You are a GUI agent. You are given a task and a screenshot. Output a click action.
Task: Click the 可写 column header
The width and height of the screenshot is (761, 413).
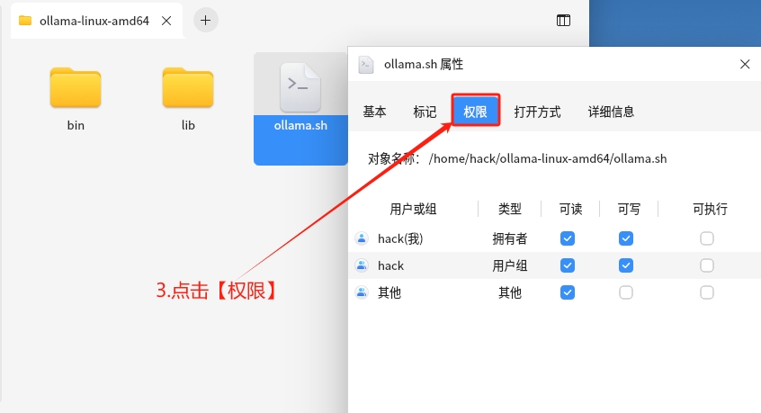(629, 209)
